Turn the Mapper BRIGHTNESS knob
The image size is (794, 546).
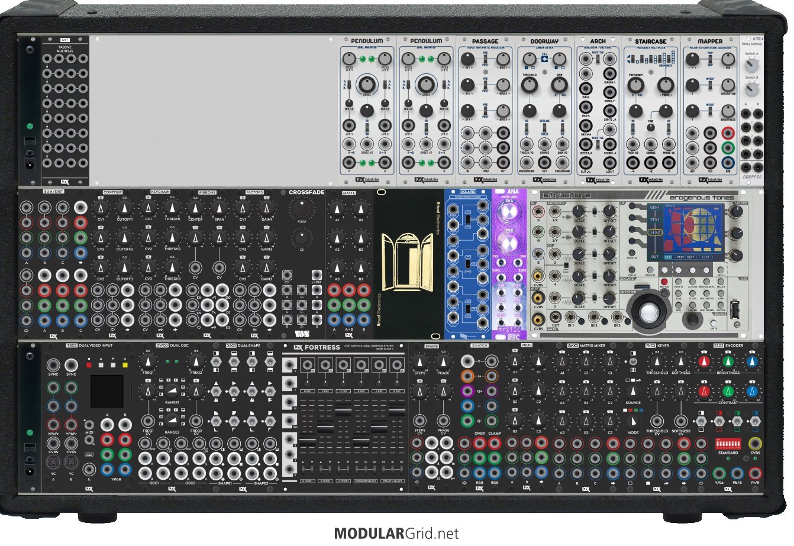(727, 111)
